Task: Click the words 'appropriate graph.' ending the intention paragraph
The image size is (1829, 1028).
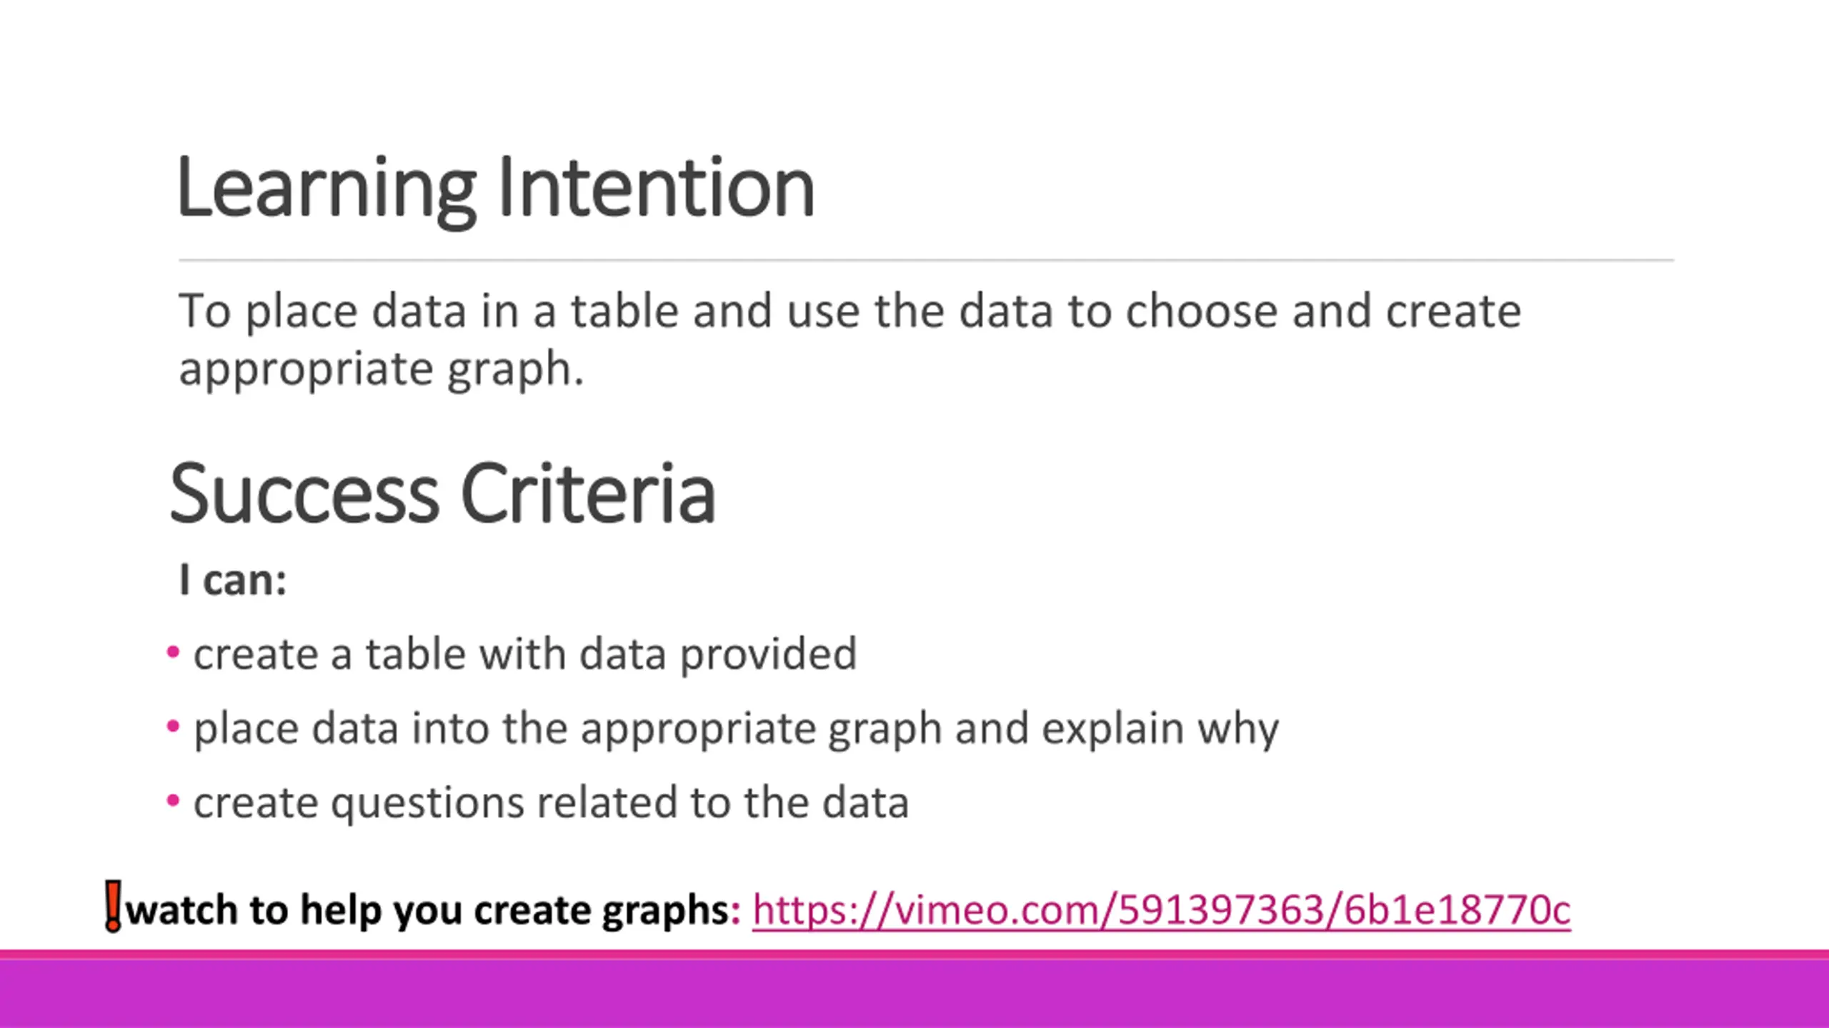Action: click(381, 370)
